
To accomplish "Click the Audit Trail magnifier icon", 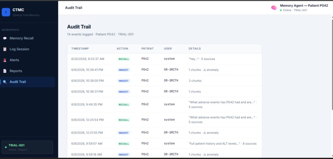I will coord(5,82).
